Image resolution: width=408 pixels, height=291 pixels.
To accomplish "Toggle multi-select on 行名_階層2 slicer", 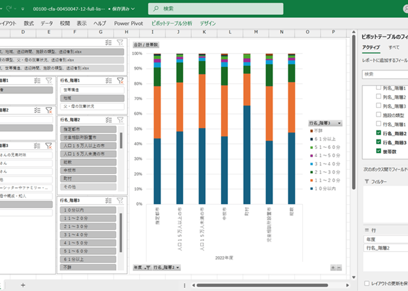I will 109,120.
